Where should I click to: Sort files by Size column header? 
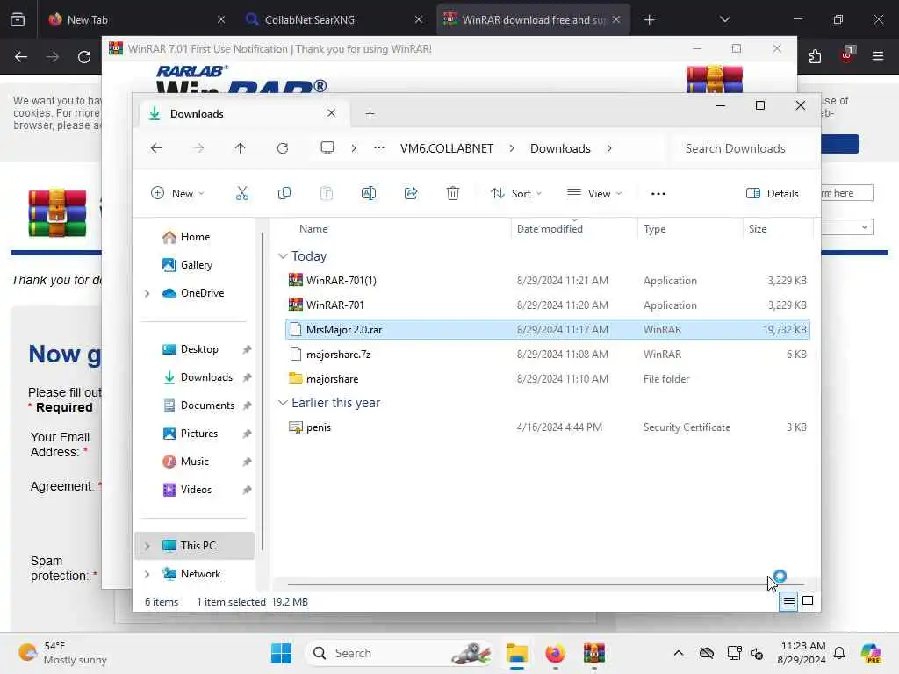point(758,229)
